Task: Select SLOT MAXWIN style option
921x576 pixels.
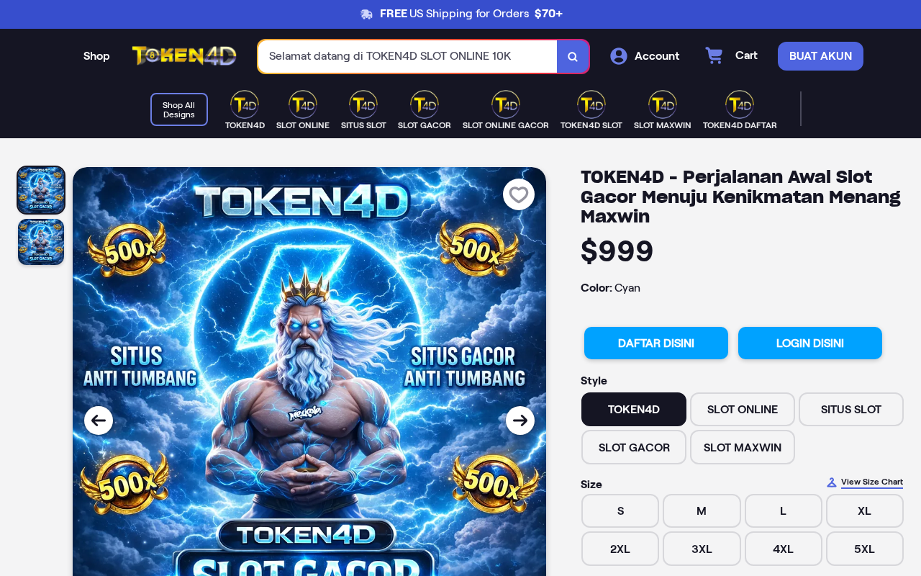Action: [743, 447]
